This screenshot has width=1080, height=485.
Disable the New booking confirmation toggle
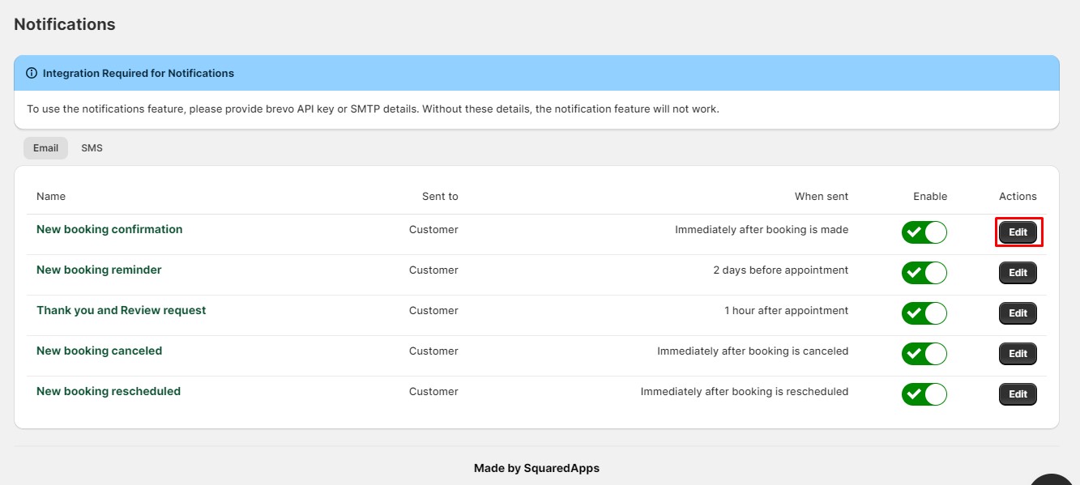924,232
